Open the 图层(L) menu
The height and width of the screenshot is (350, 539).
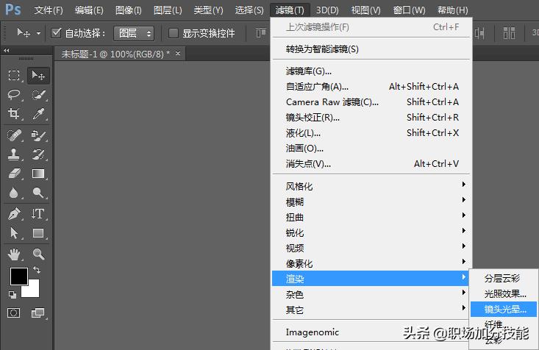pyautogui.click(x=168, y=10)
